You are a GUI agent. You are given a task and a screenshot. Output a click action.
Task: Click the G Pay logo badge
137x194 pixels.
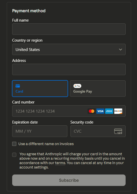(x=77, y=86)
